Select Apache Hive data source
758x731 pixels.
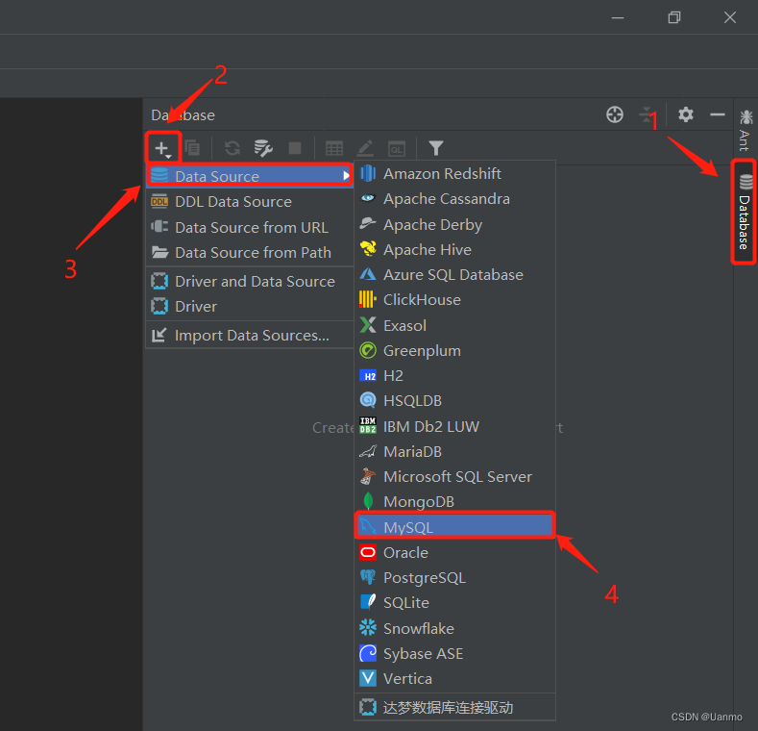(x=455, y=249)
